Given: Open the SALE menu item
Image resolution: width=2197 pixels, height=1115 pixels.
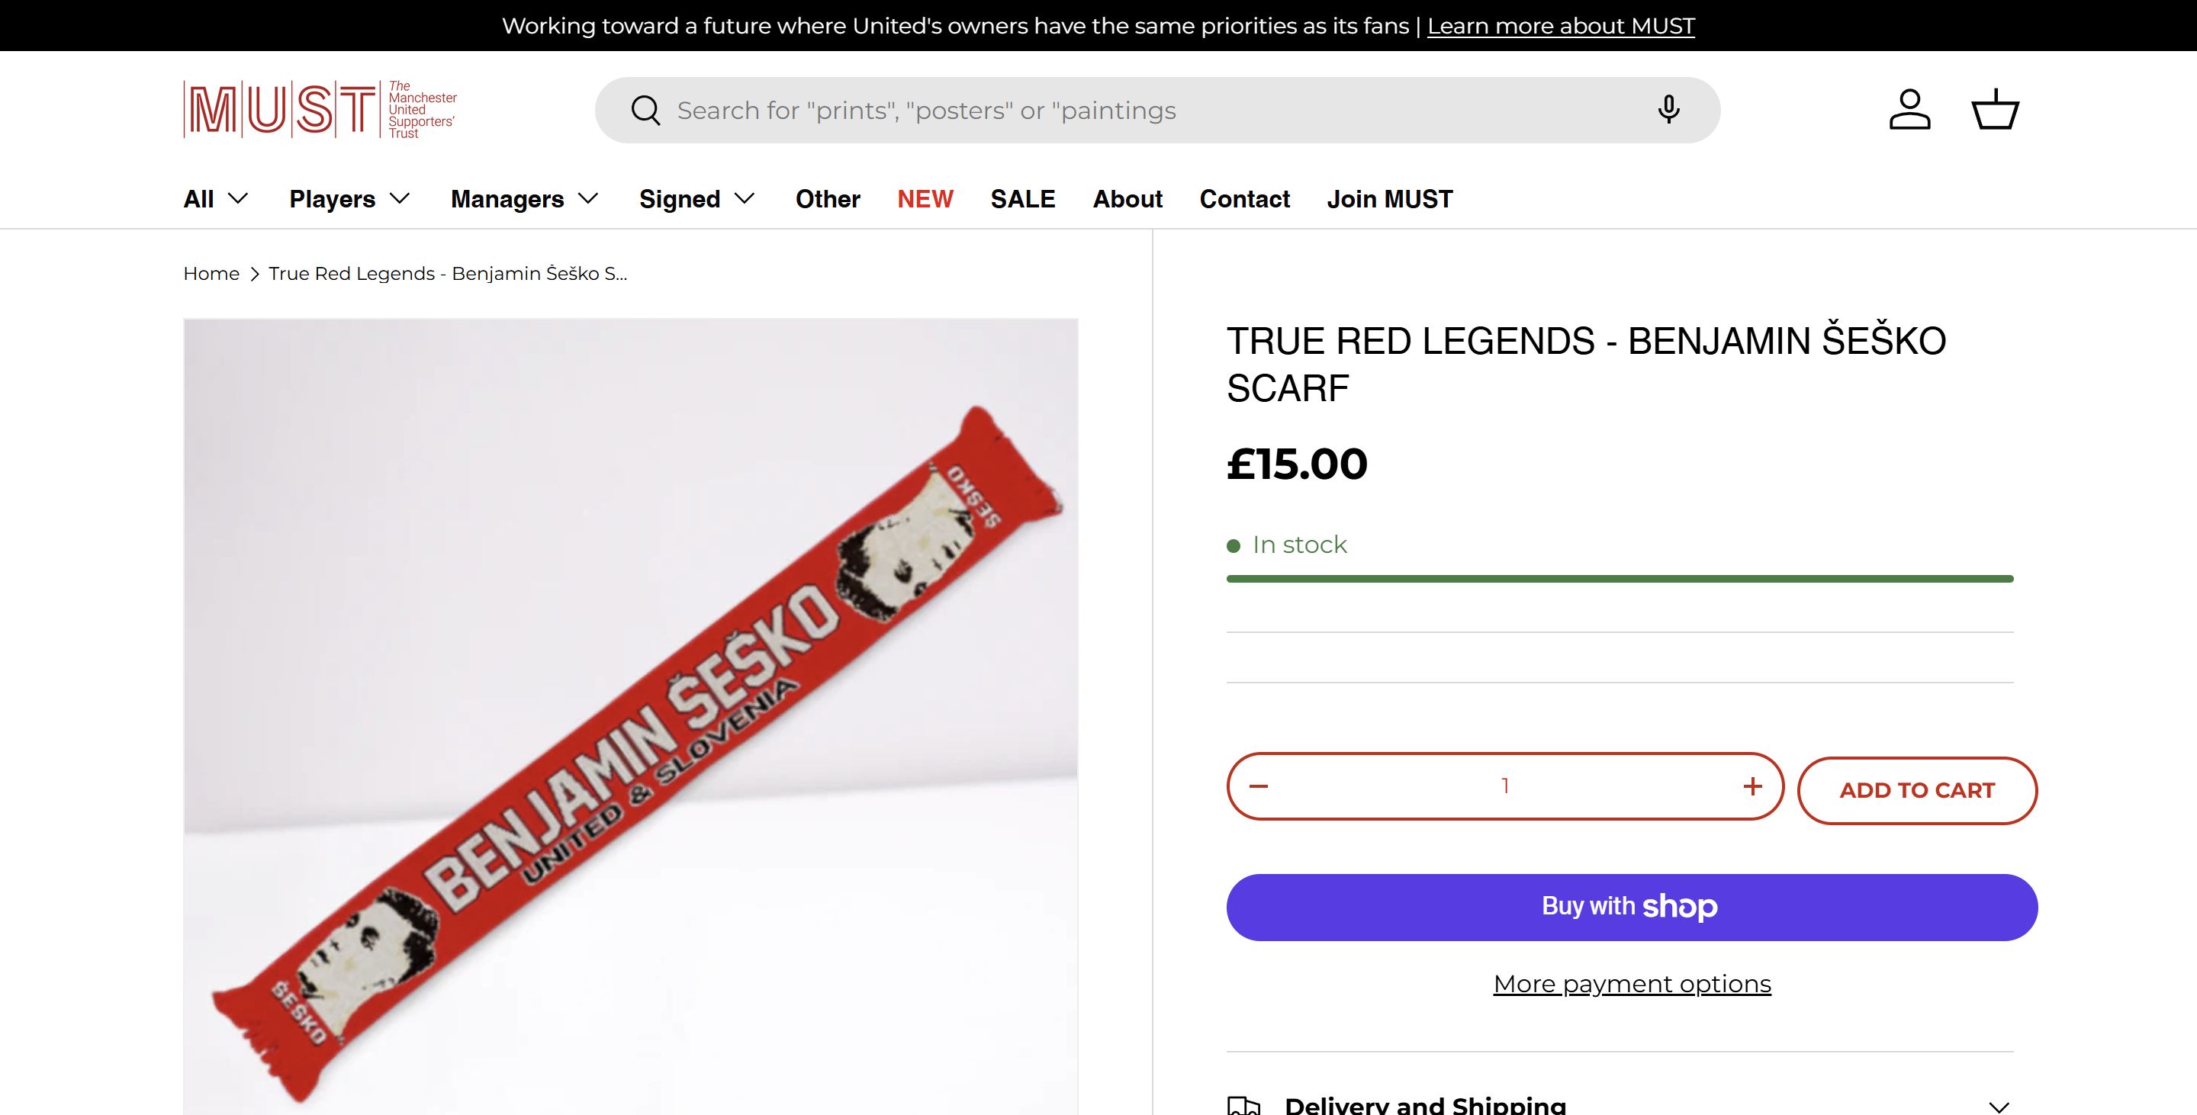Looking at the screenshot, I should click(1022, 198).
